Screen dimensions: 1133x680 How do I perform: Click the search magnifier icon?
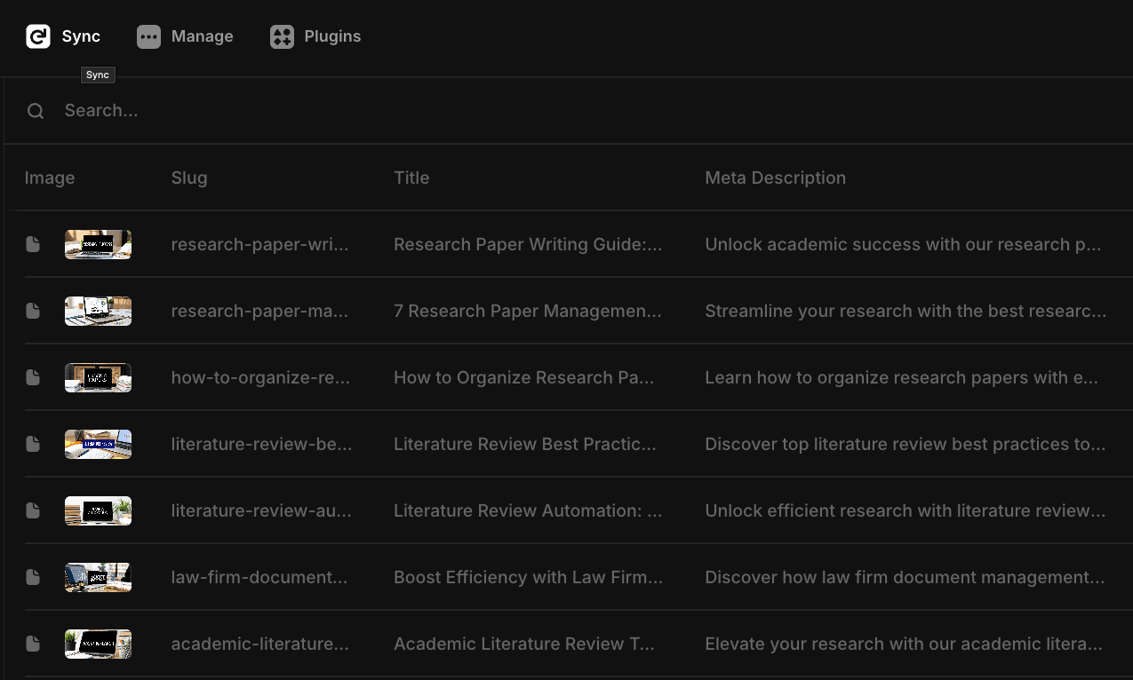click(x=35, y=110)
